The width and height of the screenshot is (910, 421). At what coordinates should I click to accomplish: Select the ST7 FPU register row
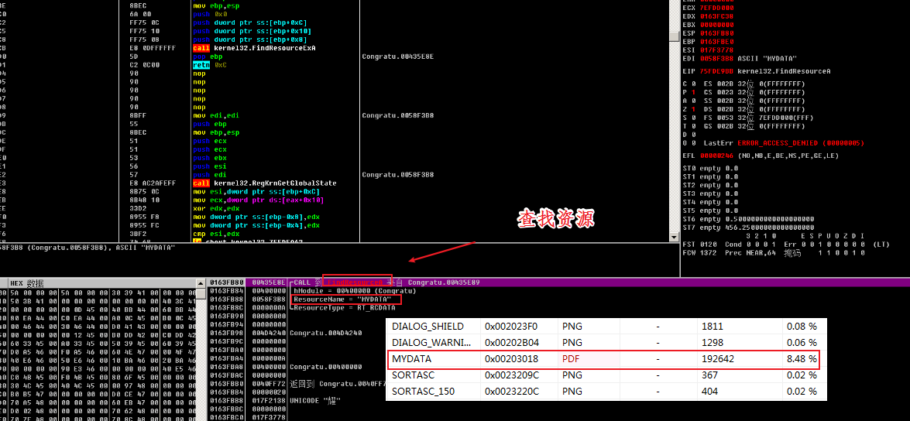tap(749, 227)
